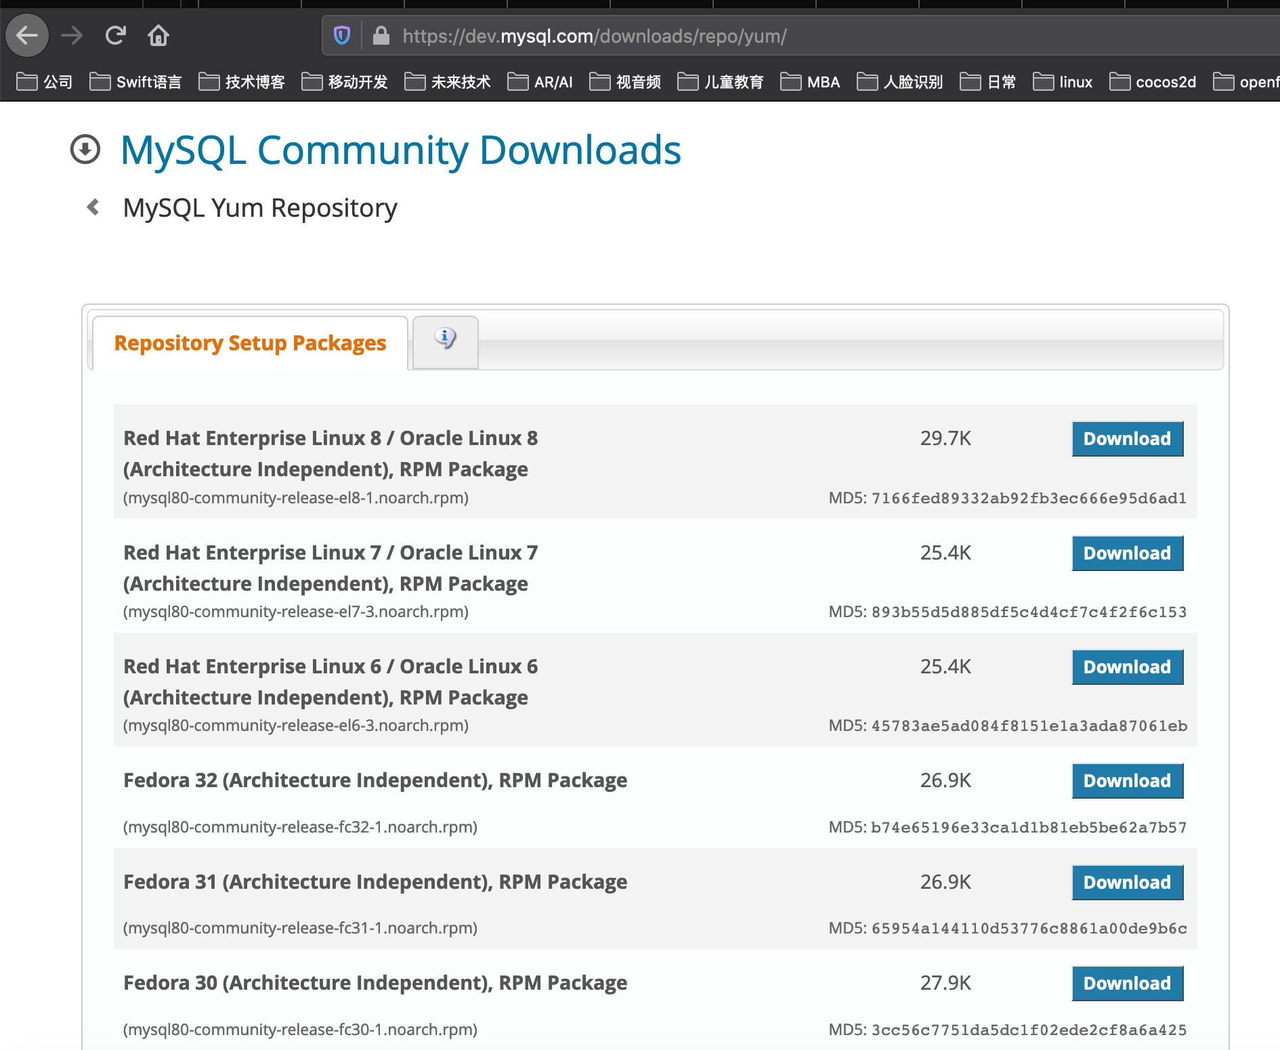The height and width of the screenshot is (1050, 1280).
Task: Open the tracking protection shield icon
Action: pos(343,35)
